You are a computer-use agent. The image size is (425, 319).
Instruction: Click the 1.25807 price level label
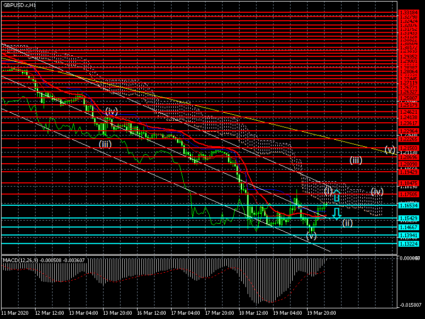(x=409, y=98)
